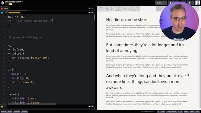Open the Shortcuts panel
Image resolution: width=201 pixels, height=113 pixels.
pos(24,112)
